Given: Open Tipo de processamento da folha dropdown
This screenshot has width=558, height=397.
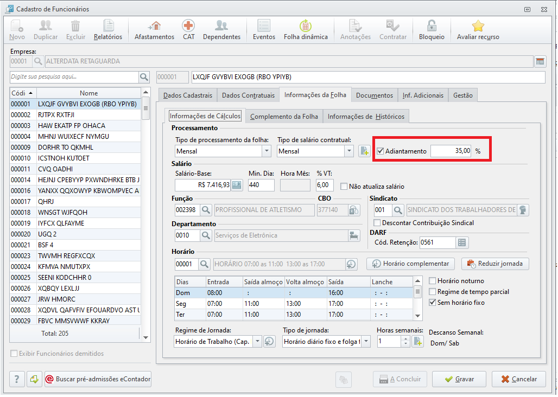Looking at the screenshot, I should (x=267, y=151).
